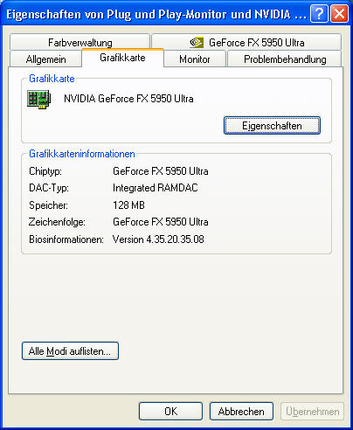Viewport: 353px width, 430px height.
Task: Click the Integrated RAMDAC value
Action: click(x=156, y=188)
